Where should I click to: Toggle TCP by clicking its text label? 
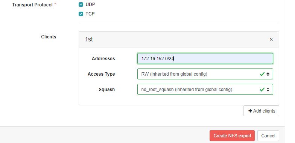(90, 14)
